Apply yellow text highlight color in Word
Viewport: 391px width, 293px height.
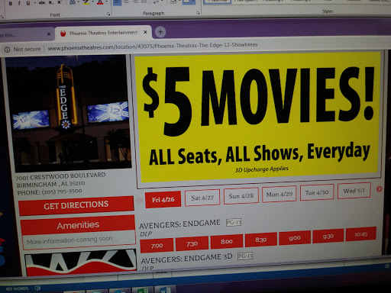point(86,2)
